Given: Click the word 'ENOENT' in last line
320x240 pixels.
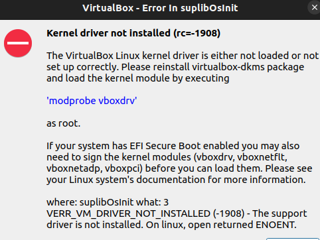Looking at the screenshot, I should pos(276,225).
